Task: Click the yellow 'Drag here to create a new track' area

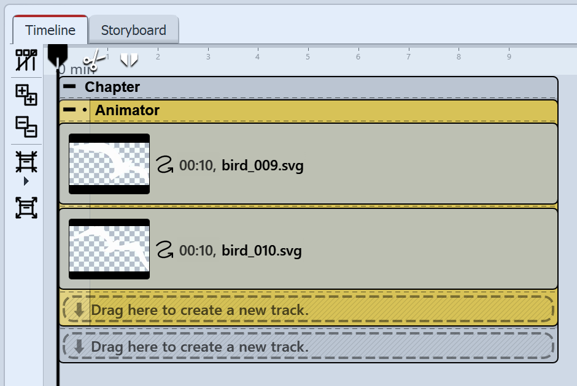Action: click(307, 310)
